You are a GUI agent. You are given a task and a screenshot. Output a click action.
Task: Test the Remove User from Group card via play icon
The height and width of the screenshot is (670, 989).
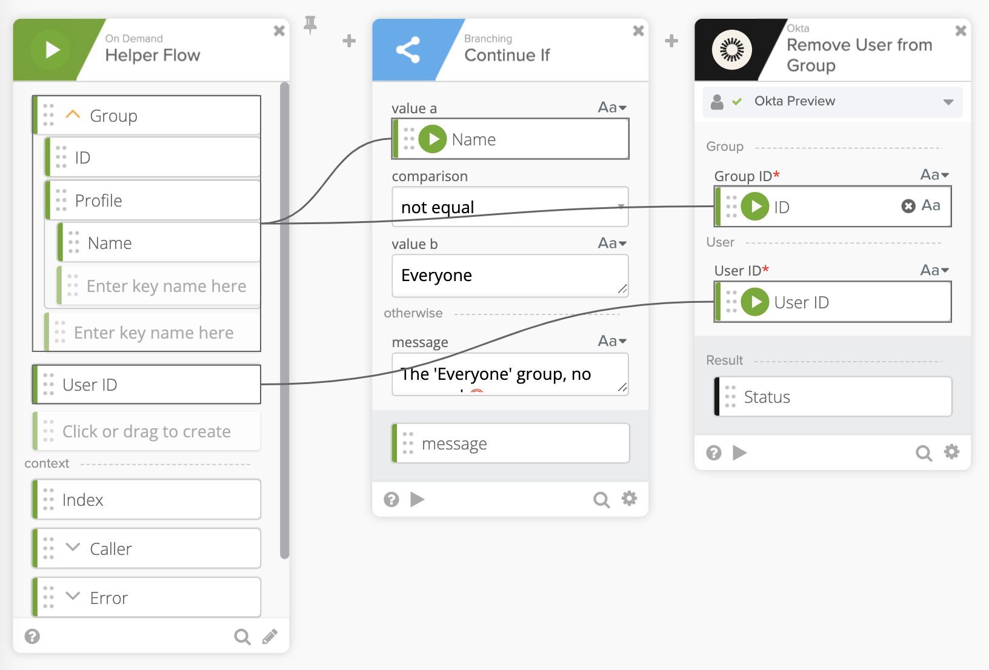click(741, 453)
